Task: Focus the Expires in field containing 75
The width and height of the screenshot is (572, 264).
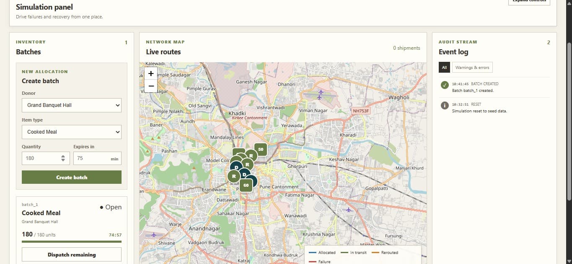Action: point(97,158)
